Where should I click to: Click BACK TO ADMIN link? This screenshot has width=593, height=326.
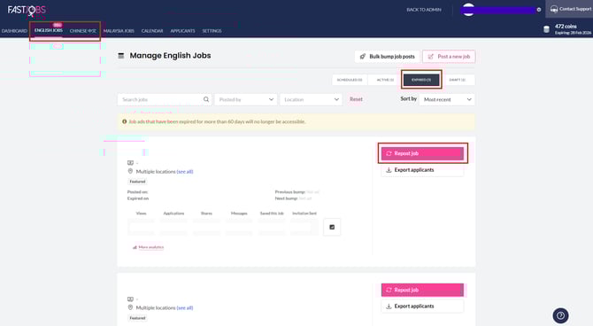[x=424, y=10]
